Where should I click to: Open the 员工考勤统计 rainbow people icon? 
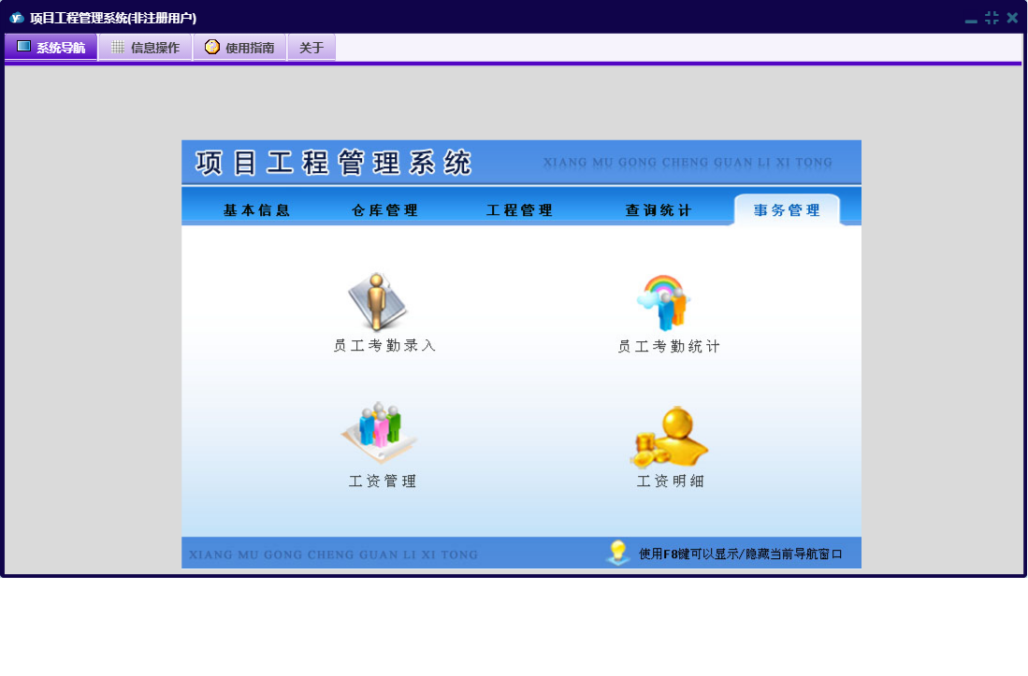coord(663,303)
